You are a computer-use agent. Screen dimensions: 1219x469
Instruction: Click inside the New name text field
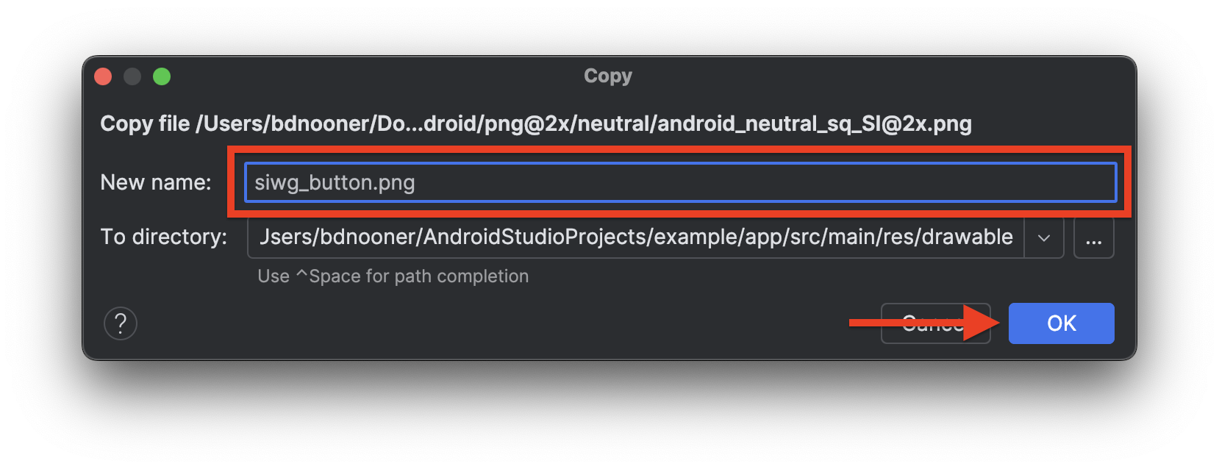click(676, 182)
